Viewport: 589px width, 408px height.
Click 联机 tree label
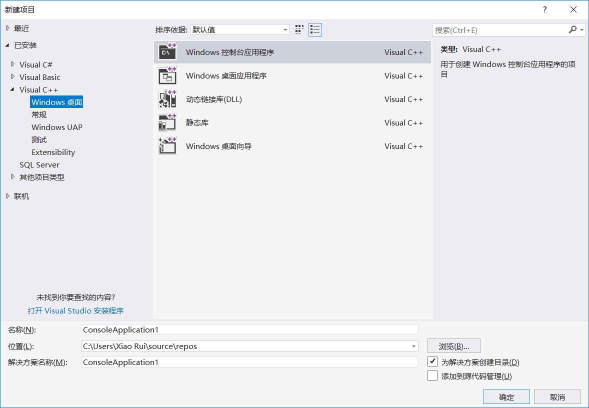click(x=21, y=196)
